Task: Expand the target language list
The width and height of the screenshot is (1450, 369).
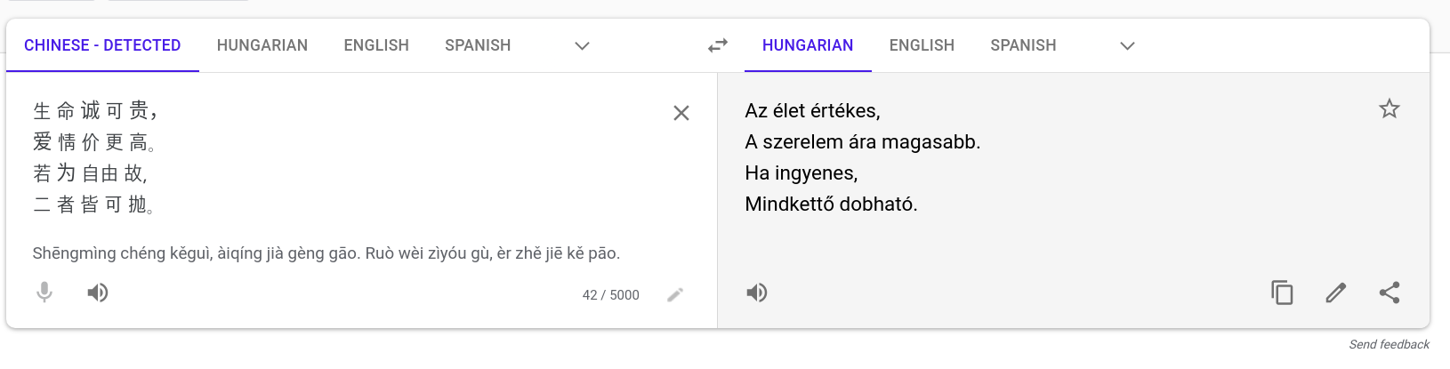Action: pyautogui.click(x=1127, y=45)
